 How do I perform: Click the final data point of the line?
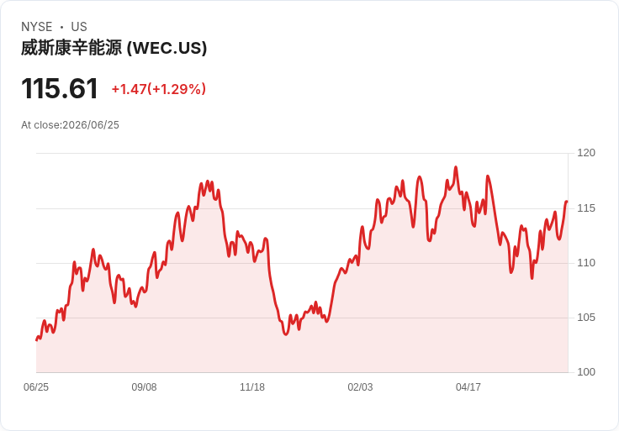(x=567, y=202)
